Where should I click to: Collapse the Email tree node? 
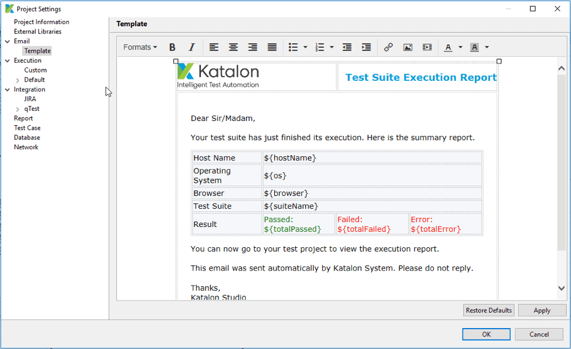8,41
